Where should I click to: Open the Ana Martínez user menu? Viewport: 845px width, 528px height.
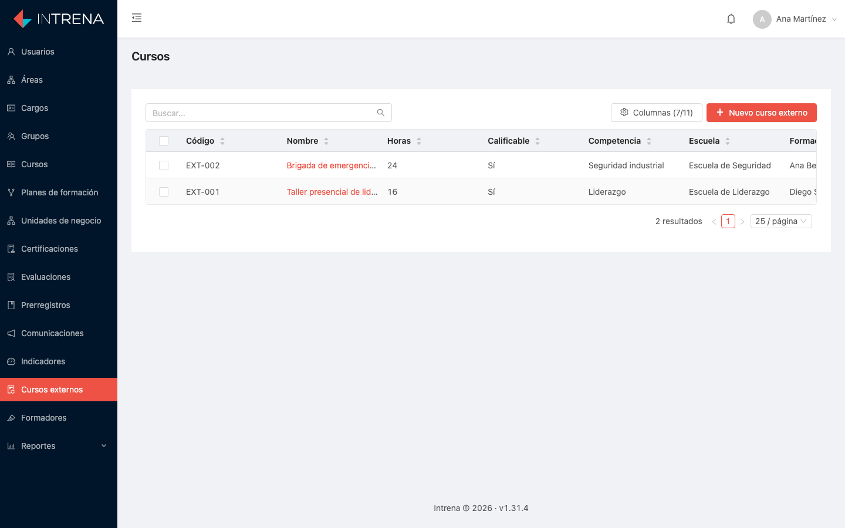click(795, 19)
